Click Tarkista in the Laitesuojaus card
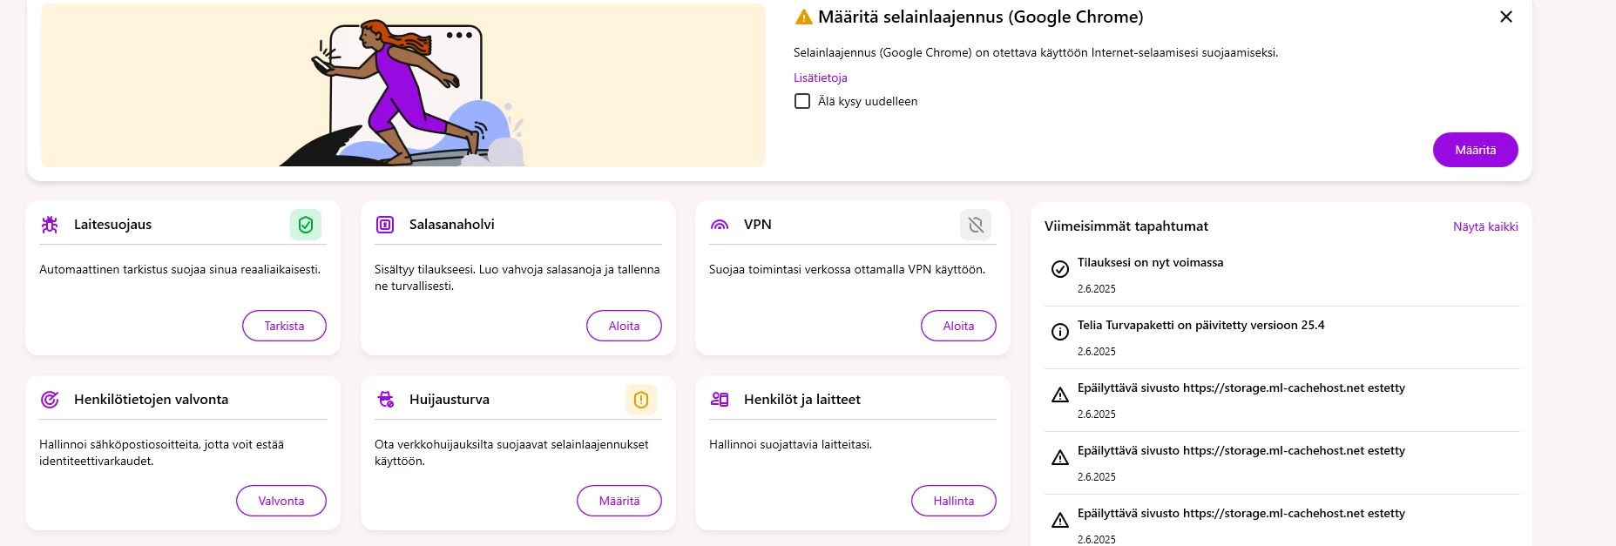 284,326
